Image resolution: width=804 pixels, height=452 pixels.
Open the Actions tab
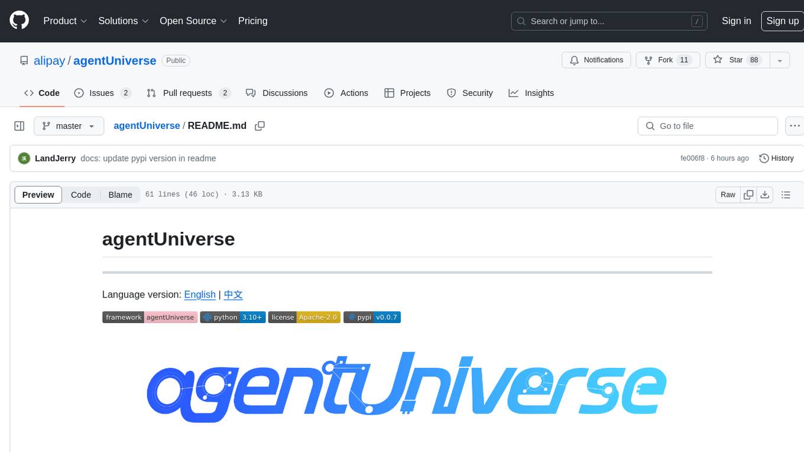[346, 93]
